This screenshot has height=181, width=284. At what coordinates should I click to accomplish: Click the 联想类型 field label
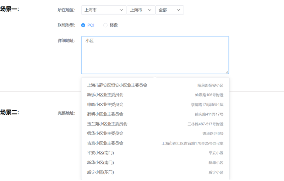[66, 25]
